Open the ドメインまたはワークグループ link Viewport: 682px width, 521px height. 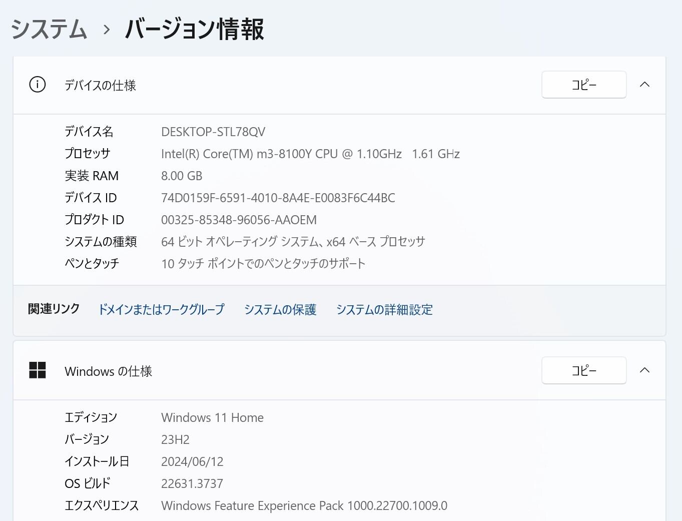pos(161,309)
